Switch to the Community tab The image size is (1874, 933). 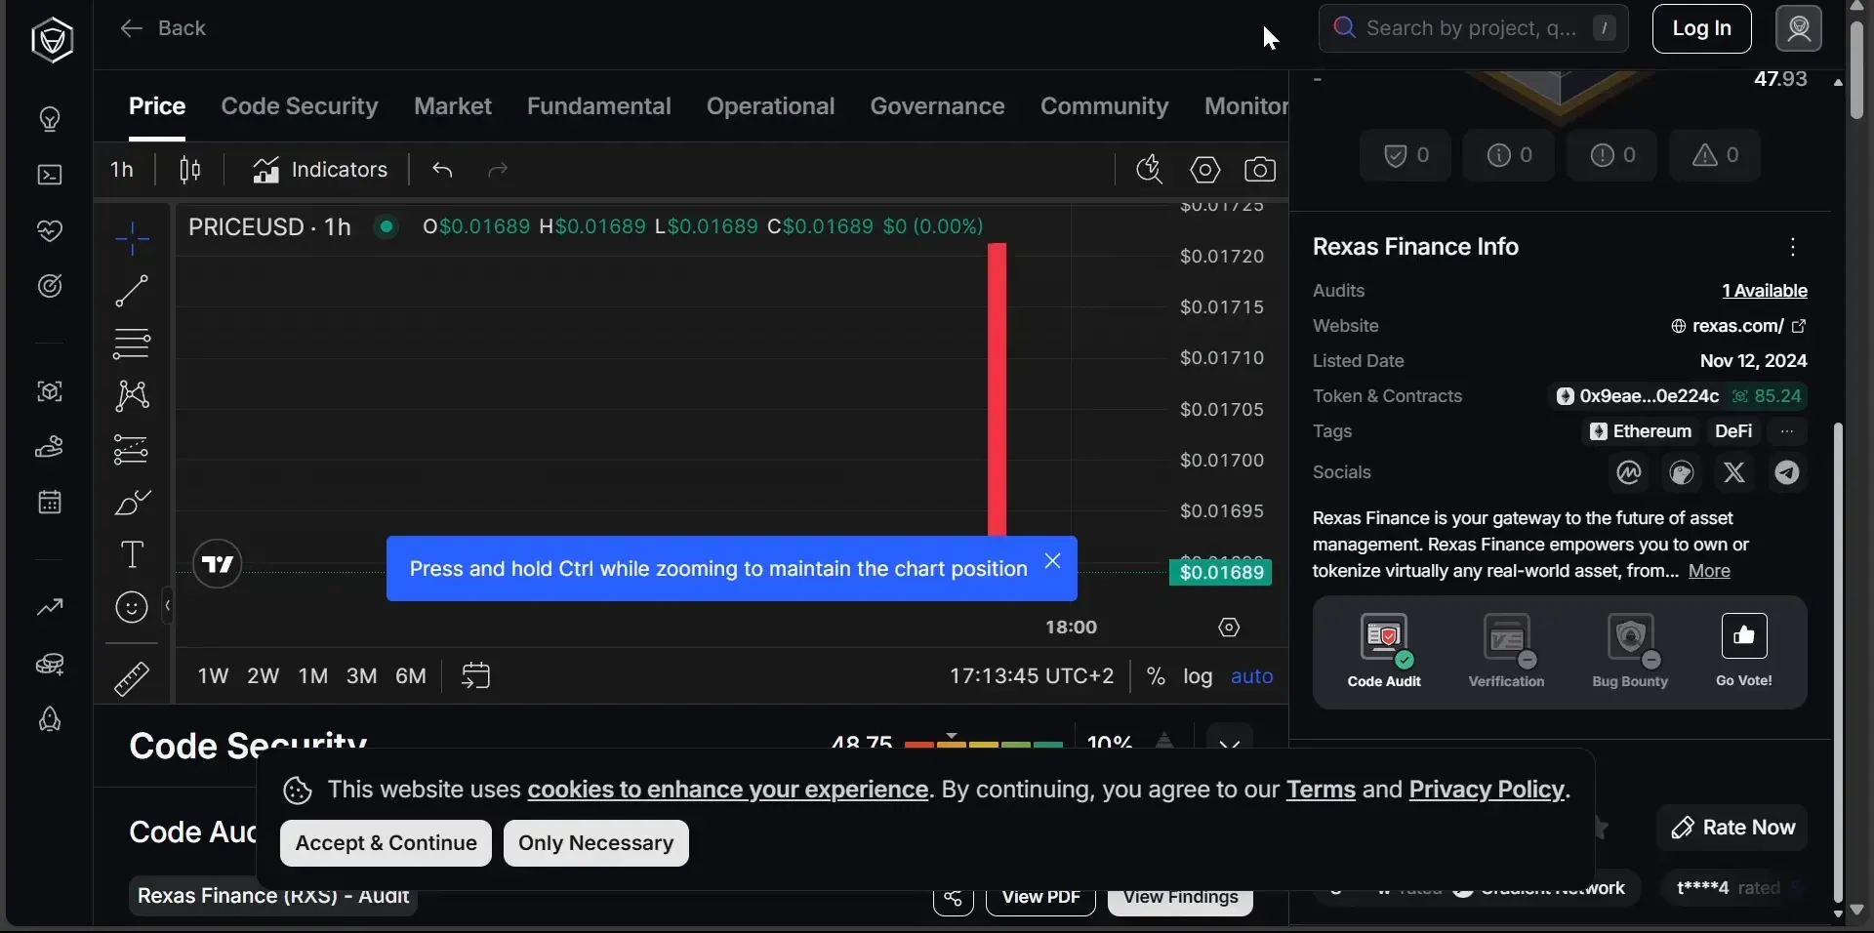pos(1105,105)
